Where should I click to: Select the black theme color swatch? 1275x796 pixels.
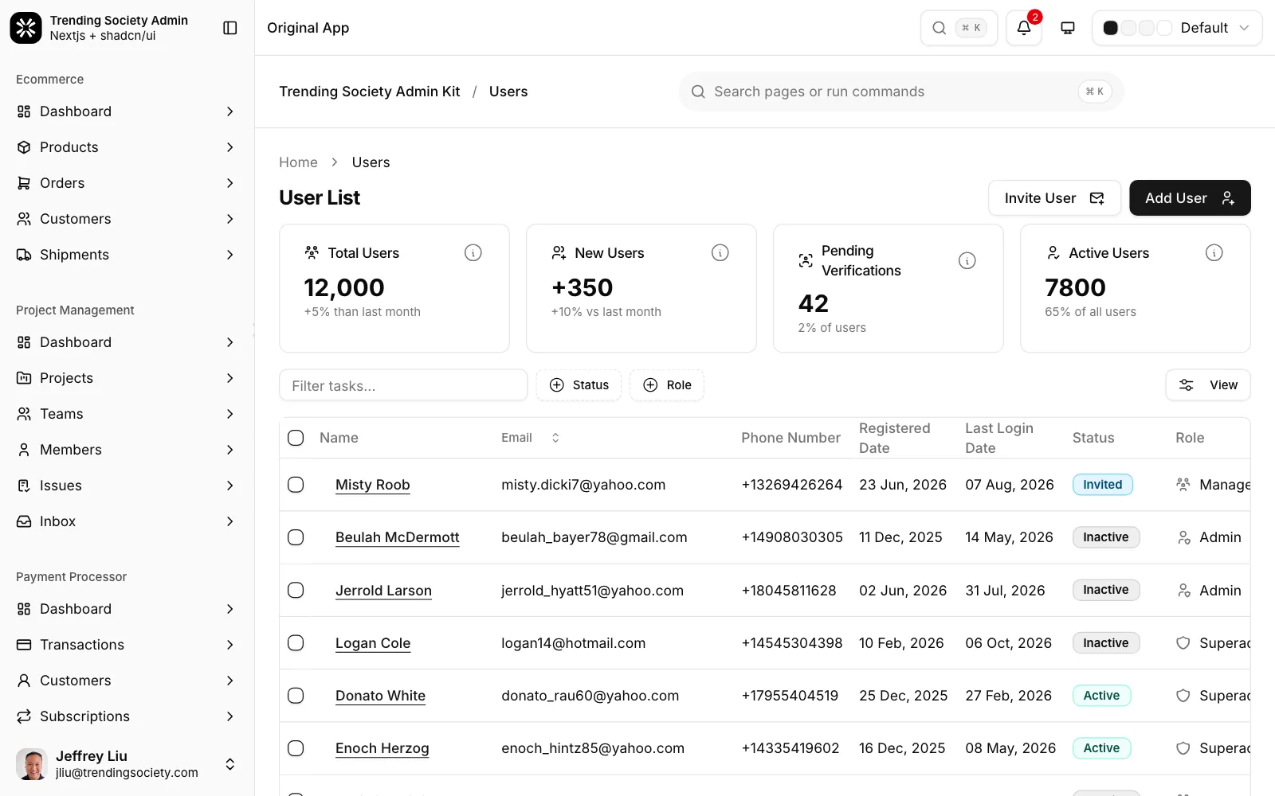[1110, 28]
